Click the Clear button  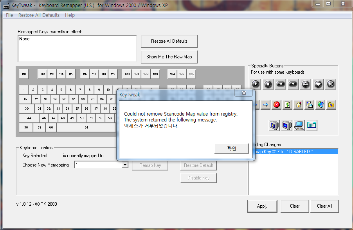click(x=295, y=206)
